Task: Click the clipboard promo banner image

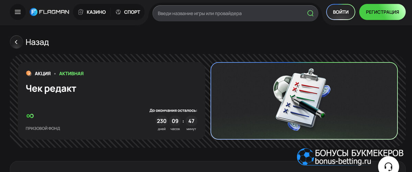Action: click(304, 100)
